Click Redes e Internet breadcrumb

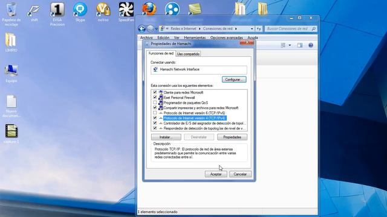pyautogui.click(x=183, y=29)
